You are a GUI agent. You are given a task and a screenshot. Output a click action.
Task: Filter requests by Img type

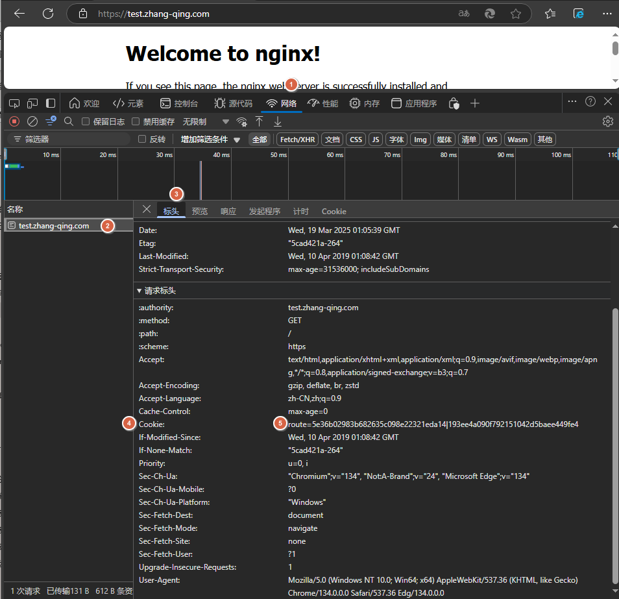point(420,140)
